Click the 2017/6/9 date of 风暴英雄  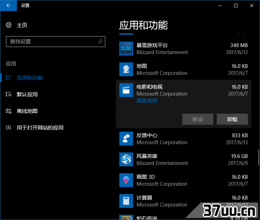(238, 163)
